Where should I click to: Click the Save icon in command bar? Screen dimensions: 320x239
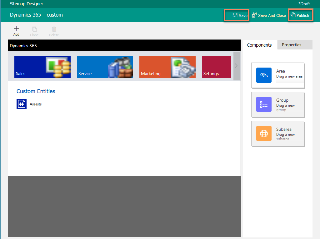(x=234, y=15)
